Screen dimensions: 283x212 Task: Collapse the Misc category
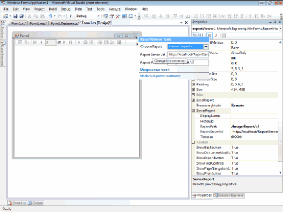[194, 95]
